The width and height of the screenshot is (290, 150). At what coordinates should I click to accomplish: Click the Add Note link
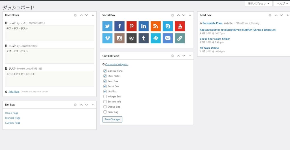point(14,92)
